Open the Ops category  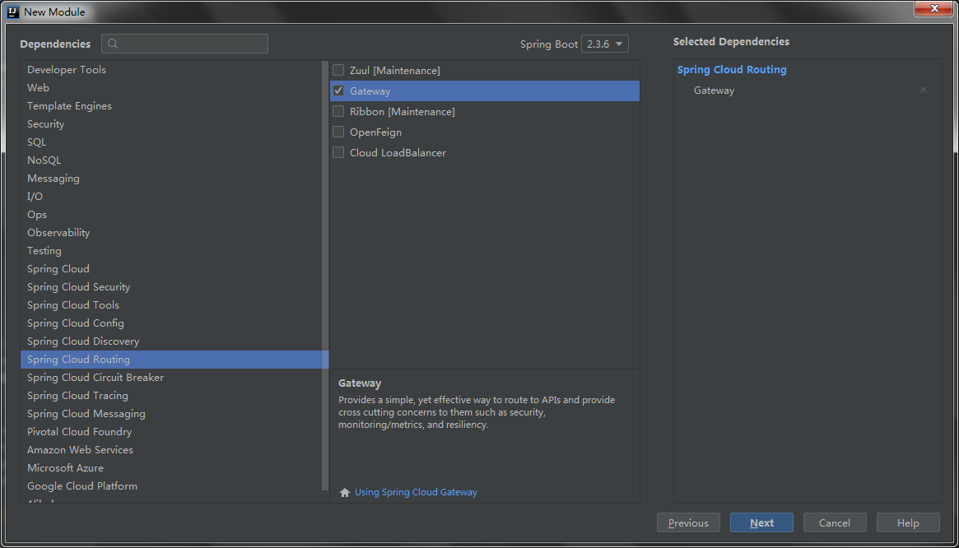pyautogui.click(x=171, y=215)
